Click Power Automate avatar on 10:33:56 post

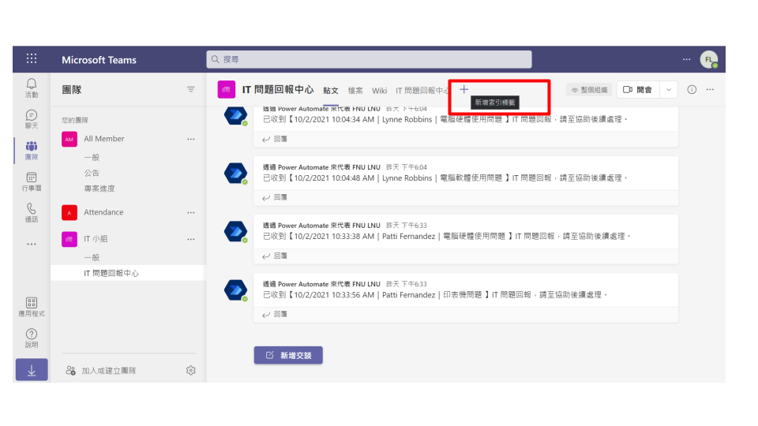pos(236,290)
